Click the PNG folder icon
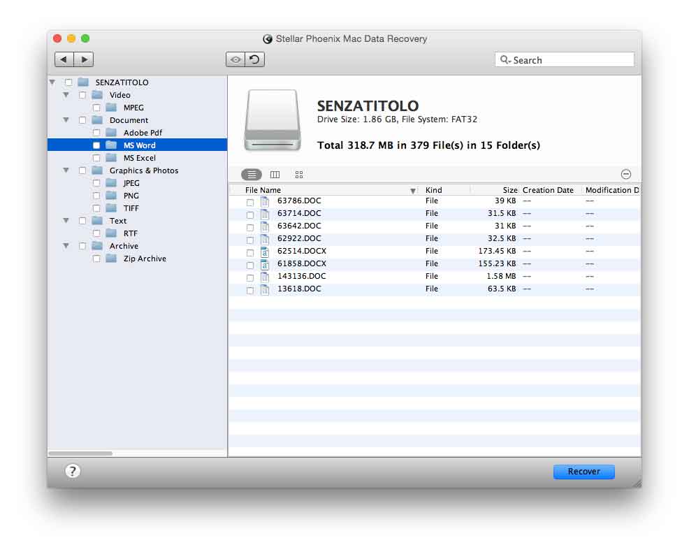 pyautogui.click(x=112, y=195)
